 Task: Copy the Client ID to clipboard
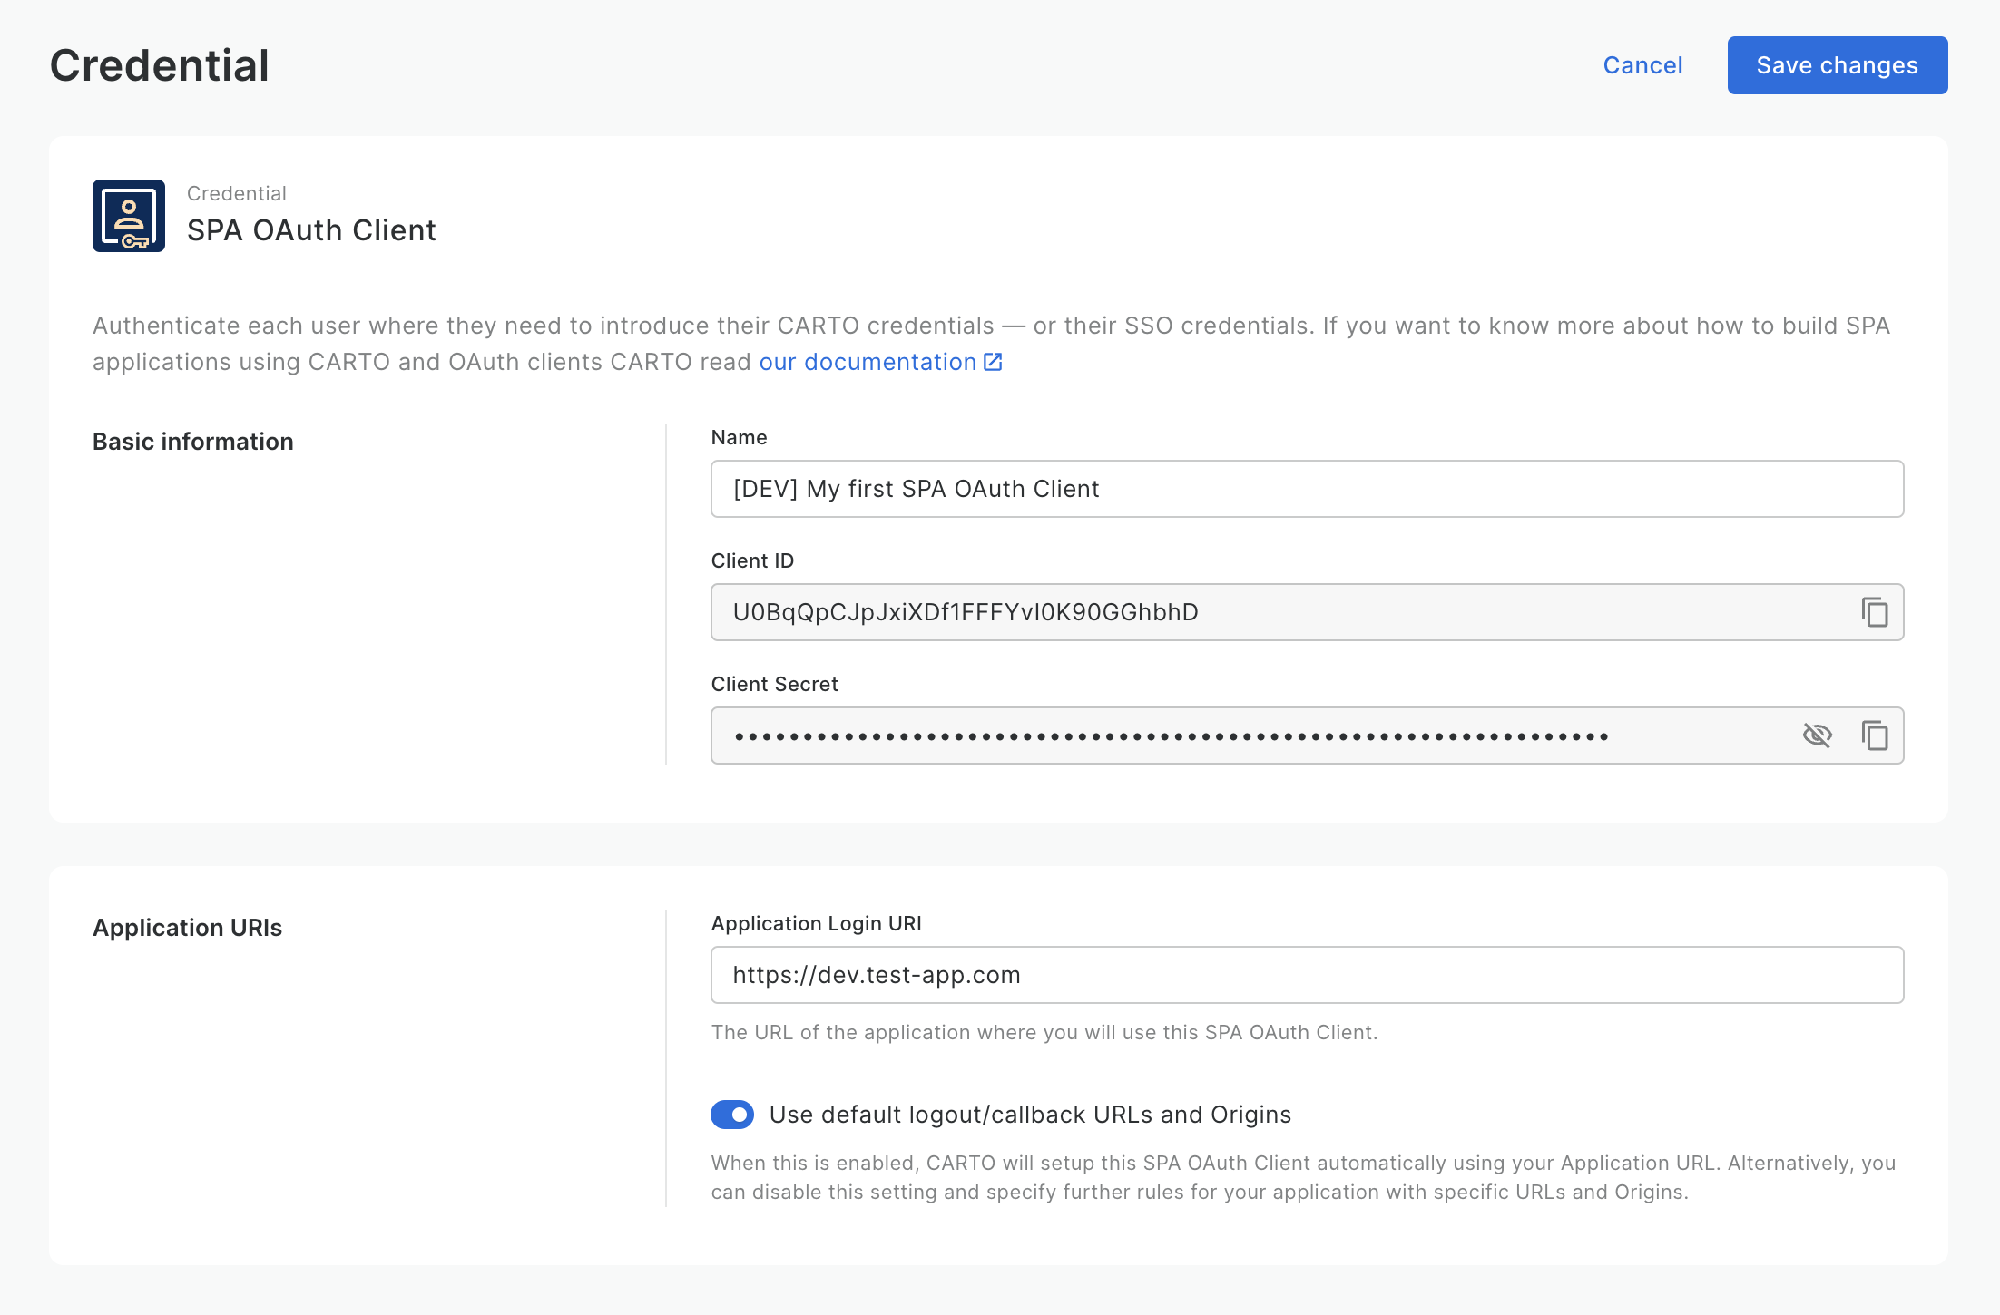click(x=1875, y=612)
